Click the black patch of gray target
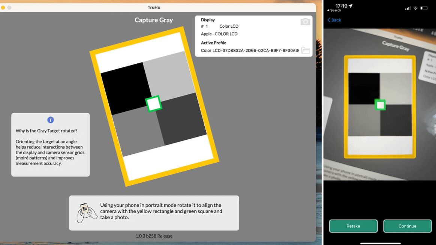 coord(124,87)
